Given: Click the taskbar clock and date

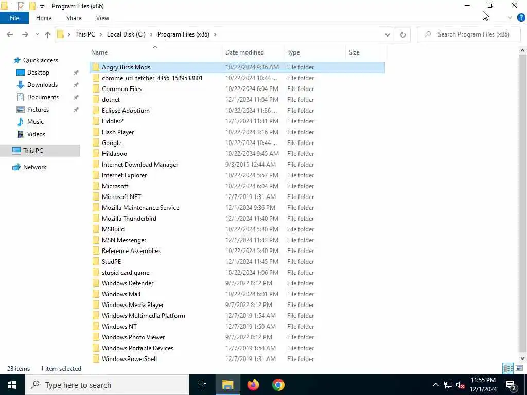Looking at the screenshot, I should (483, 385).
